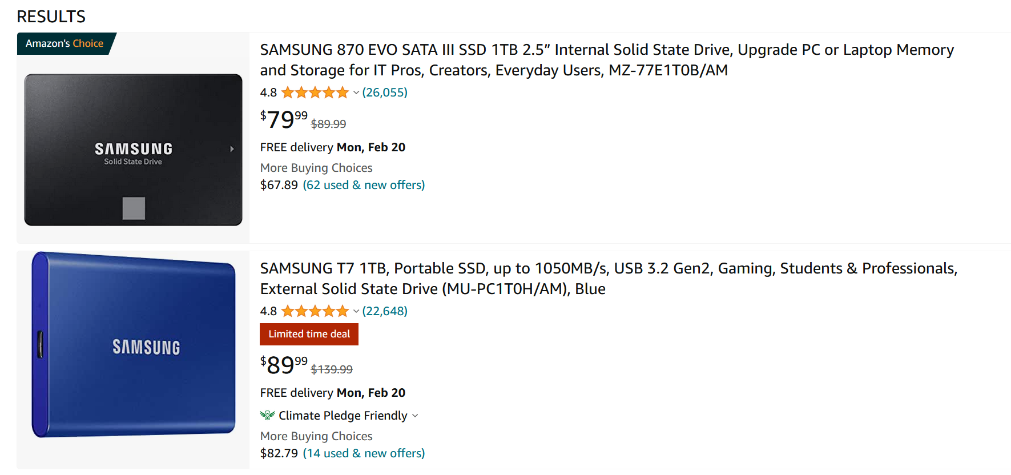View the 14 used & new offers

tap(364, 453)
